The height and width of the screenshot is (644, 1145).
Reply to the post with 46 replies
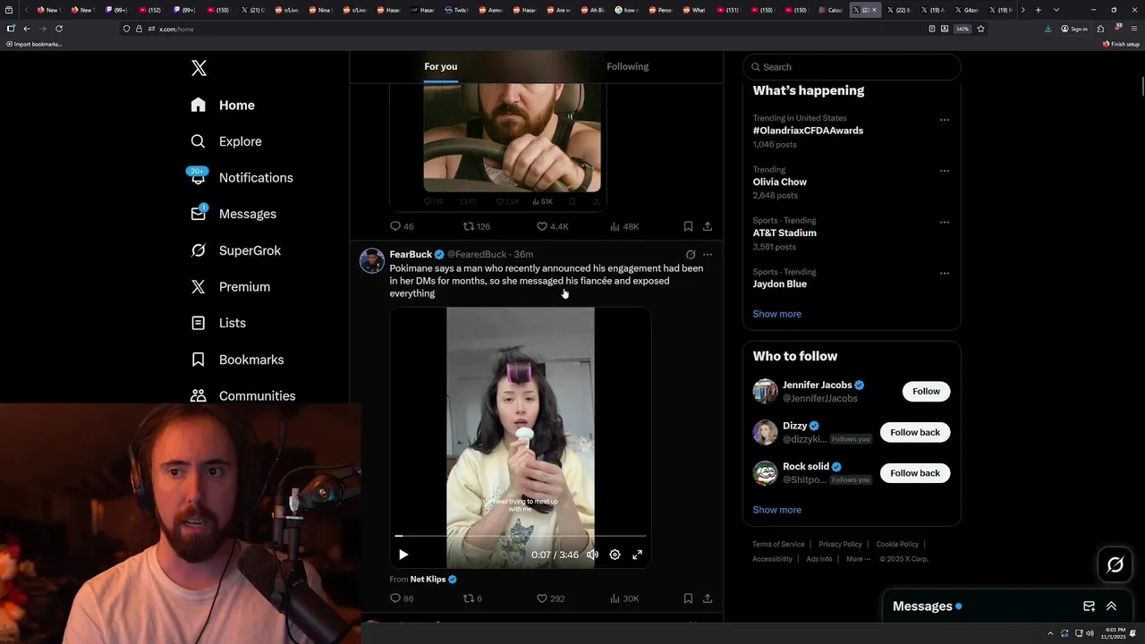pos(402,226)
